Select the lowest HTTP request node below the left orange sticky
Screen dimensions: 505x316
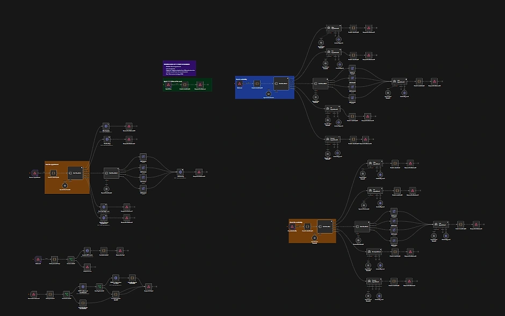click(x=104, y=218)
